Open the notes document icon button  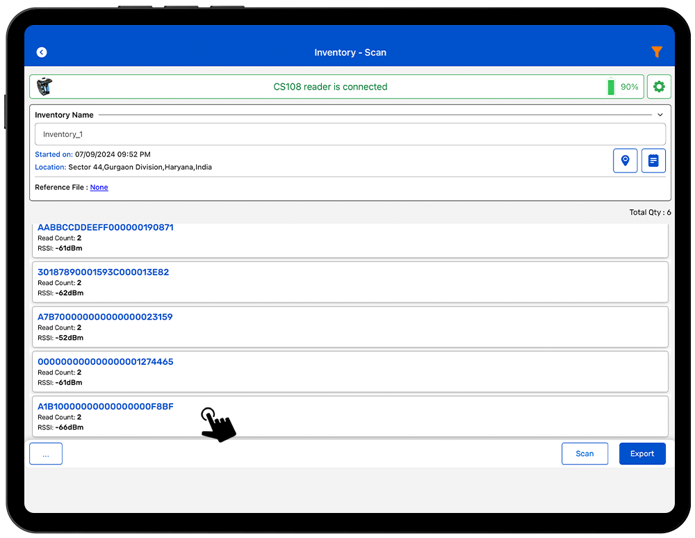point(653,161)
